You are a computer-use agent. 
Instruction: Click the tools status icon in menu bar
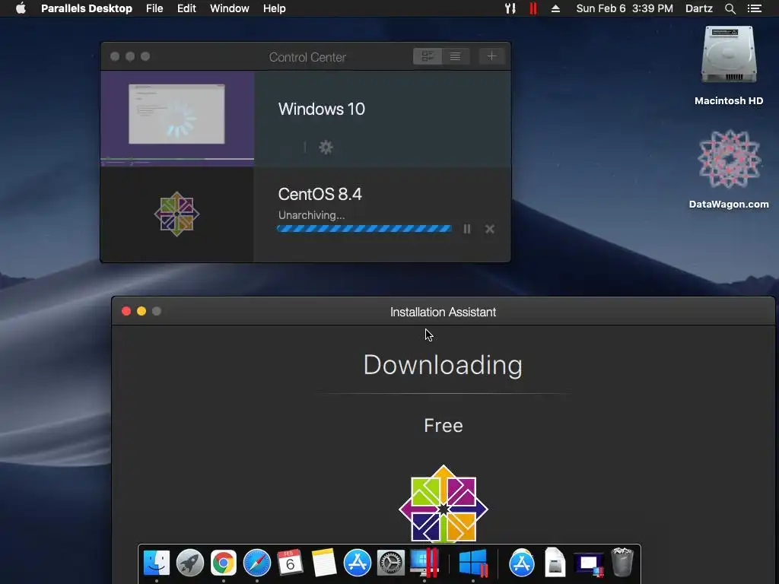click(x=510, y=8)
